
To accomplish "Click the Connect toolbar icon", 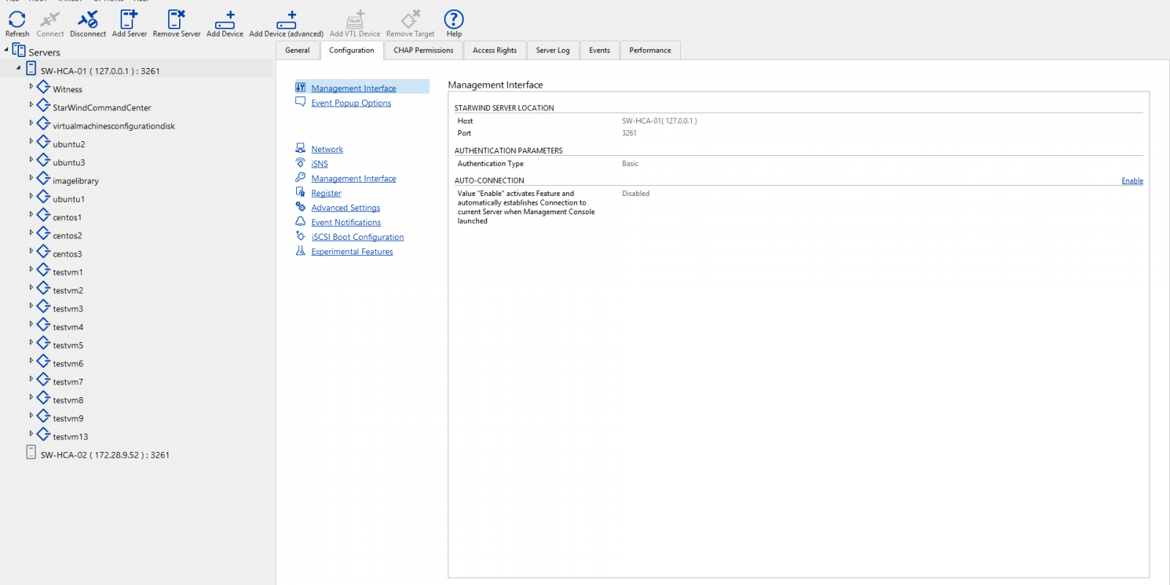I will point(50,19).
